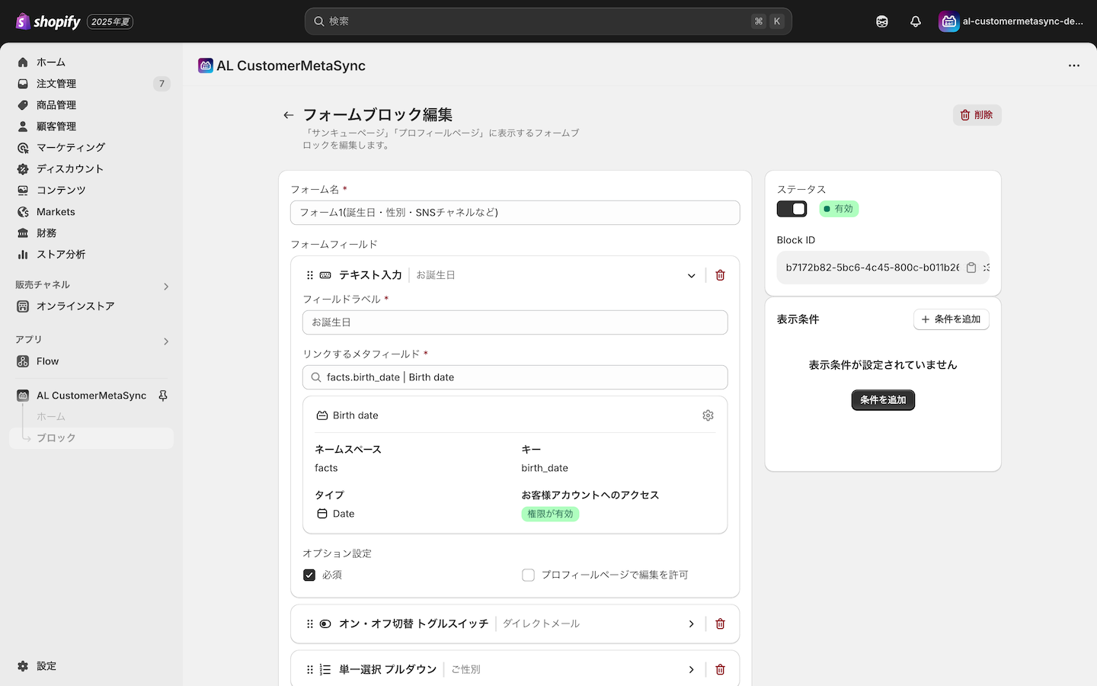The width and height of the screenshot is (1097, 686).
Task: Click the 有効 status badge
Action: pyautogui.click(x=839, y=209)
